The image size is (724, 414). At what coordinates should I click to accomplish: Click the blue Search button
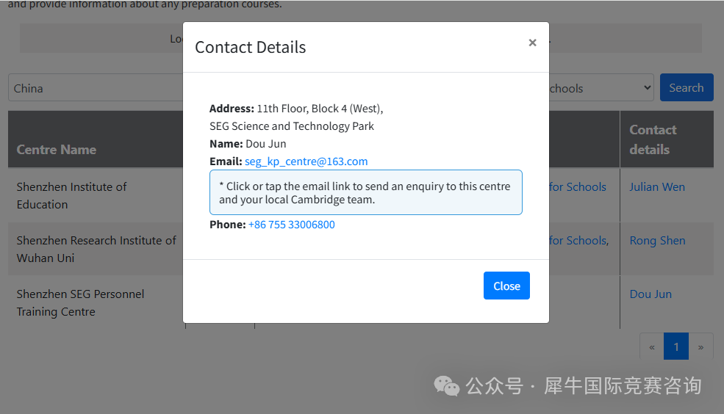tap(686, 87)
